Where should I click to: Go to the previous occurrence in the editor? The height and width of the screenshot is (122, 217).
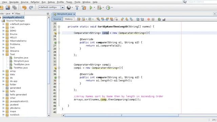103,19
